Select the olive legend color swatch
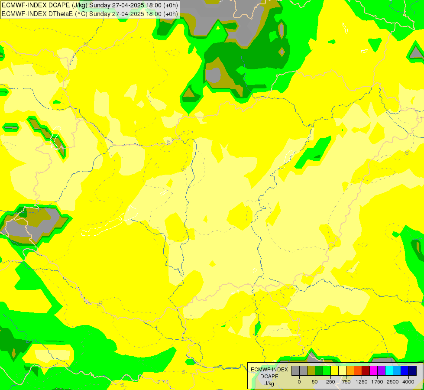 [311, 370]
